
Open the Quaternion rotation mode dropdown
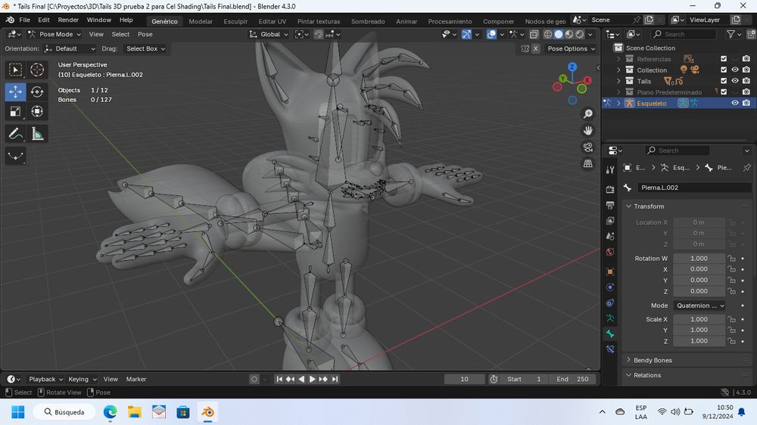click(699, 306)
